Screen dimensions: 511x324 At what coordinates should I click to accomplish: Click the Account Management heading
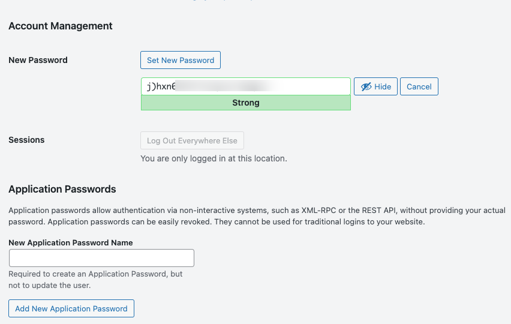pos(61,26)
